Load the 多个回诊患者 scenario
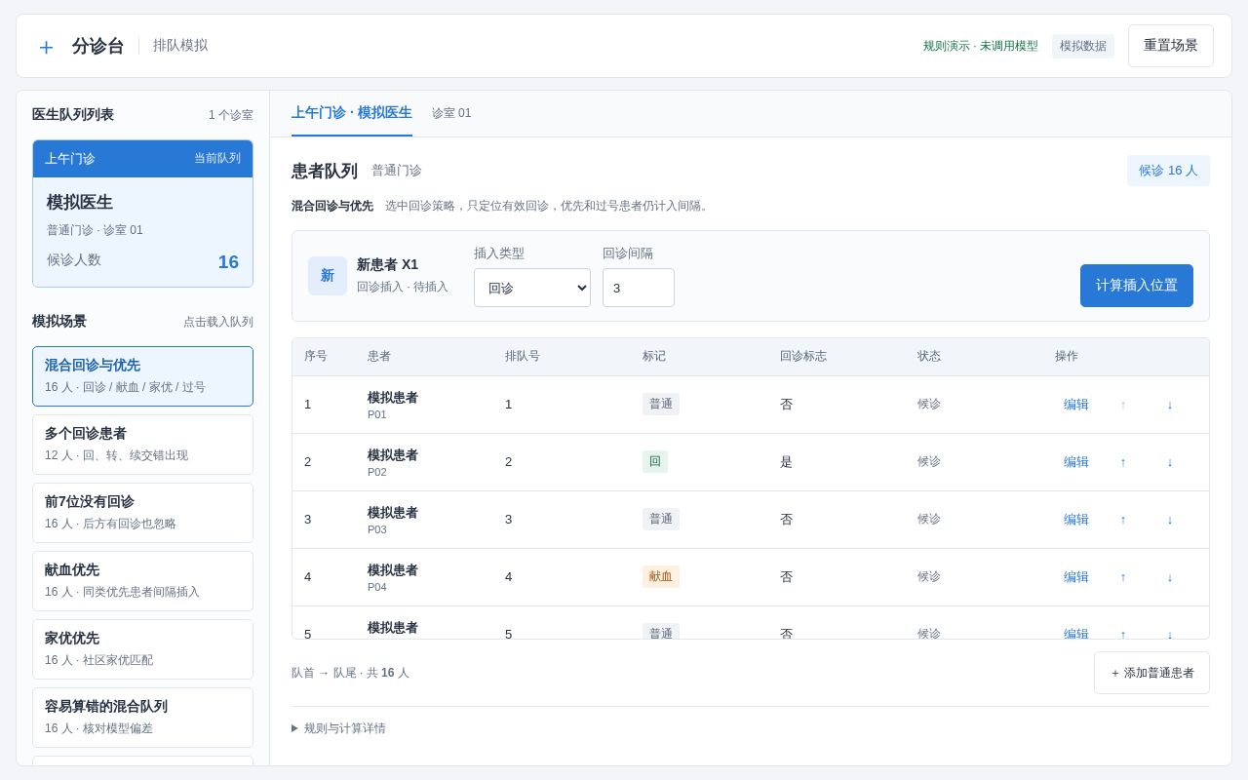The image size is (1248, 780). coord(142,445)
